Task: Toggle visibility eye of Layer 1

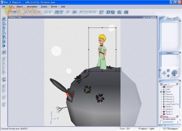Action: point(177,84)
